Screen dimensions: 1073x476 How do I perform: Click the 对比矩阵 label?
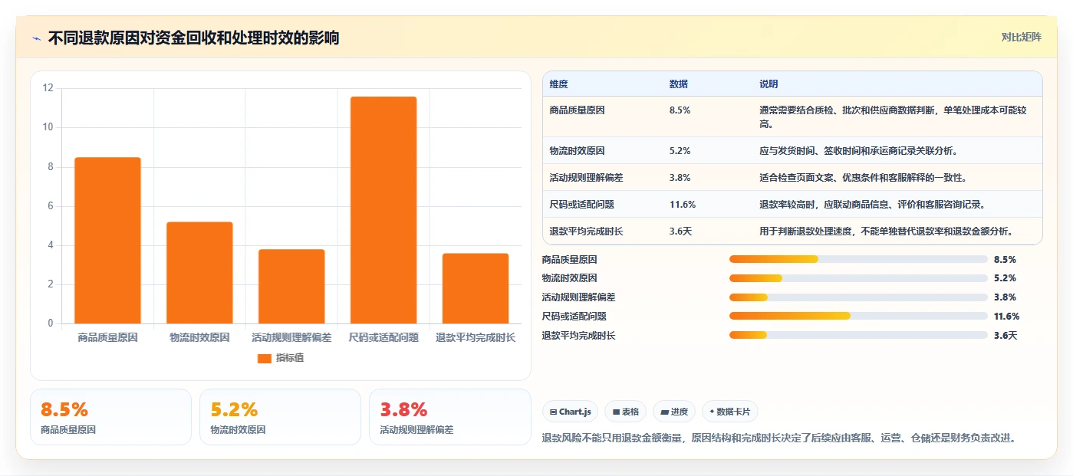tap(1021, 37)
